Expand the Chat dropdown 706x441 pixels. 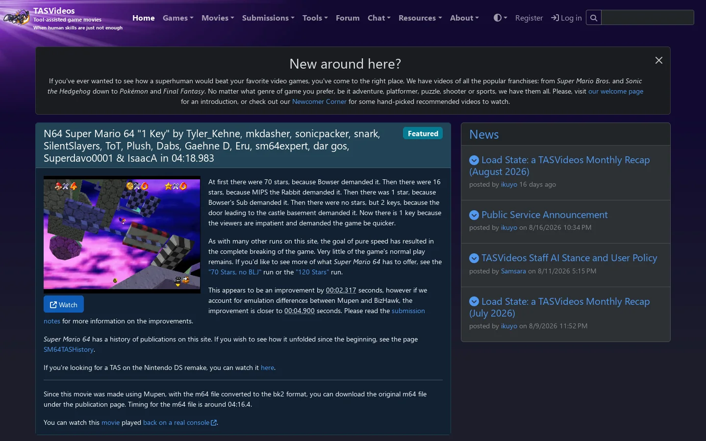379,18
